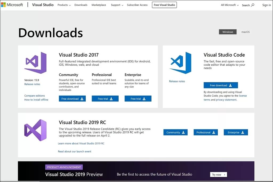The image size is (273, 182).
Task: Open Visual Studio Code Release notes
Action: click(177, 81)
